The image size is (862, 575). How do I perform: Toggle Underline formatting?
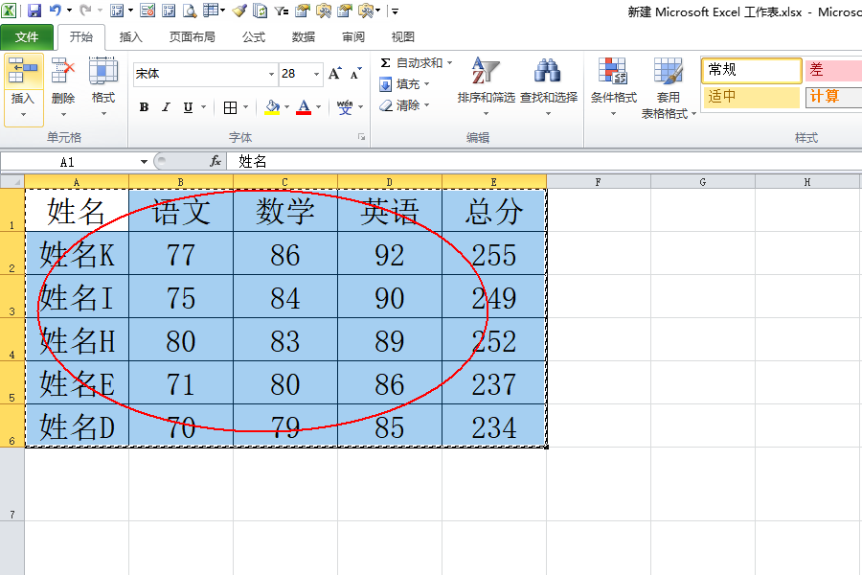click(x=188, y=107)
